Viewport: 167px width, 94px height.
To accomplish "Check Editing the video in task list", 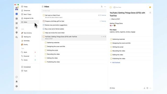I will click(46, 58).
